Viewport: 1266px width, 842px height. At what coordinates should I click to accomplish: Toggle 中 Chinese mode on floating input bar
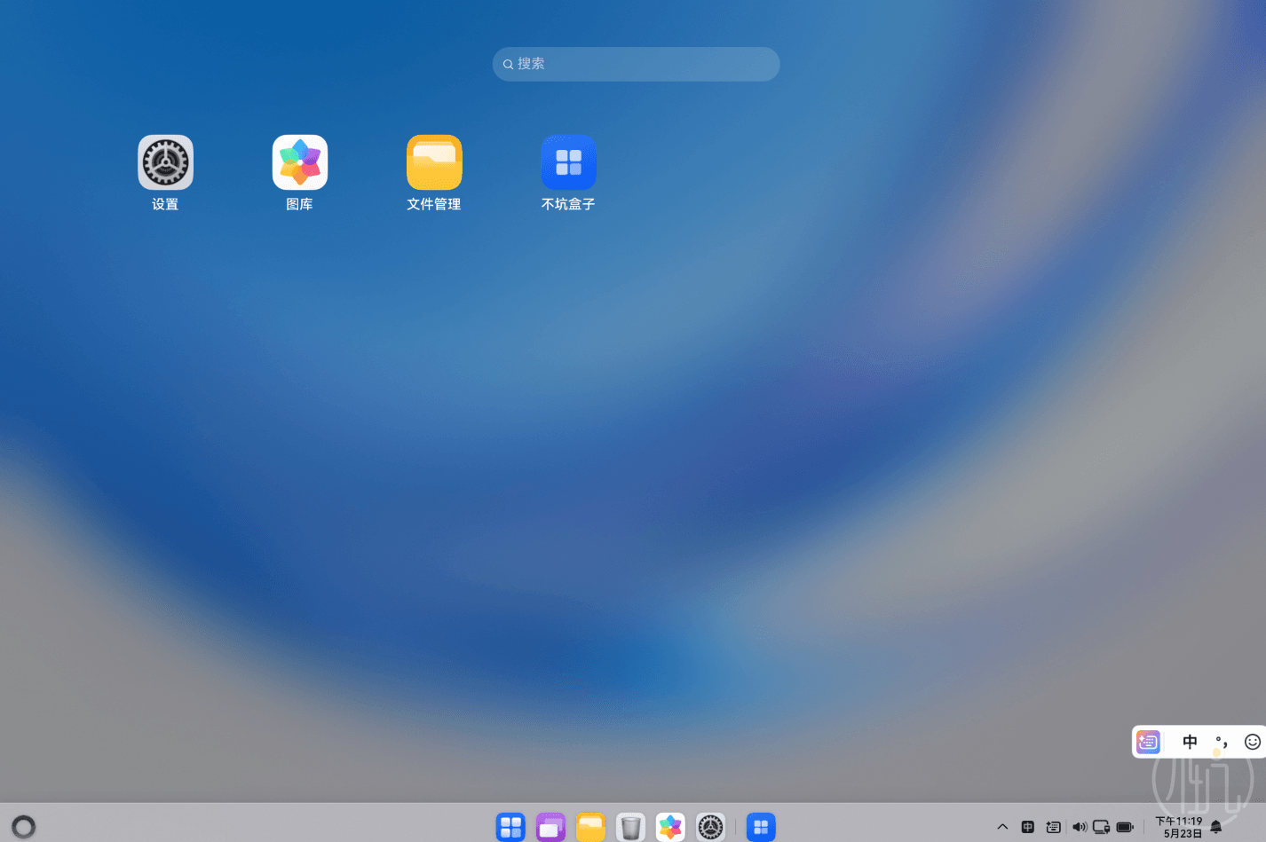tap(1190, 742)
